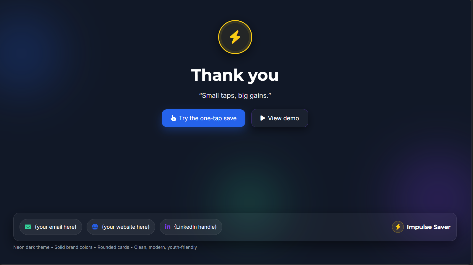Click the small lightning badge beside Impulse Saver
473x265 pixels.
click(x=398, y=227)
